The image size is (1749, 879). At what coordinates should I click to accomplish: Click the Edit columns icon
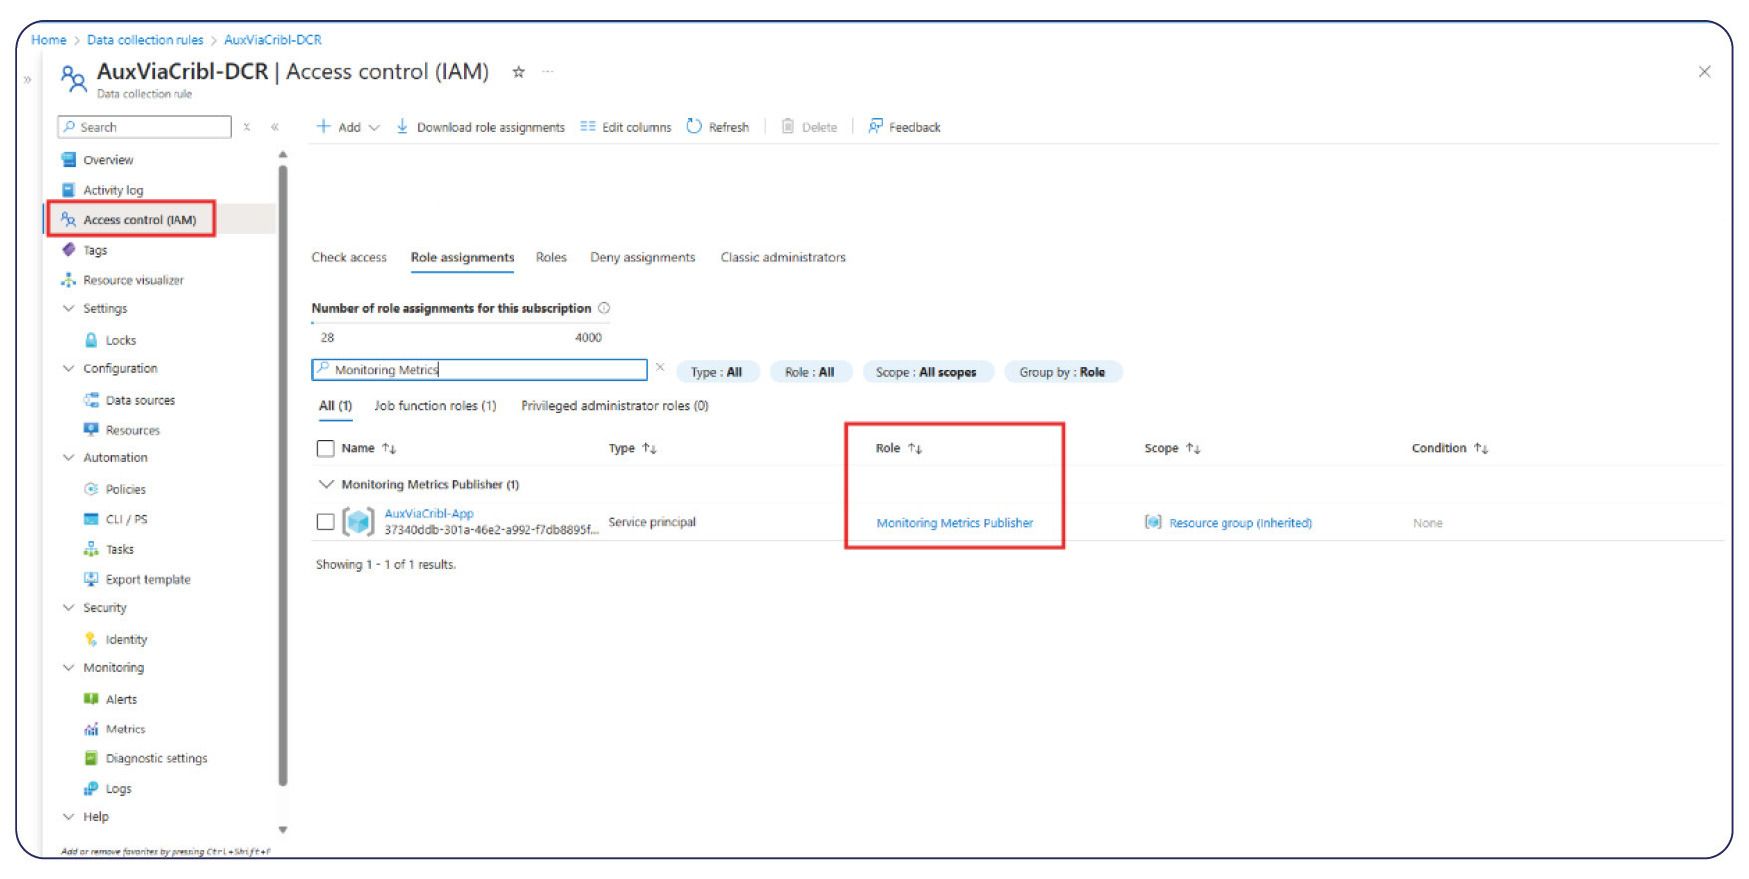pyautogui.click(x=588, y=126)
